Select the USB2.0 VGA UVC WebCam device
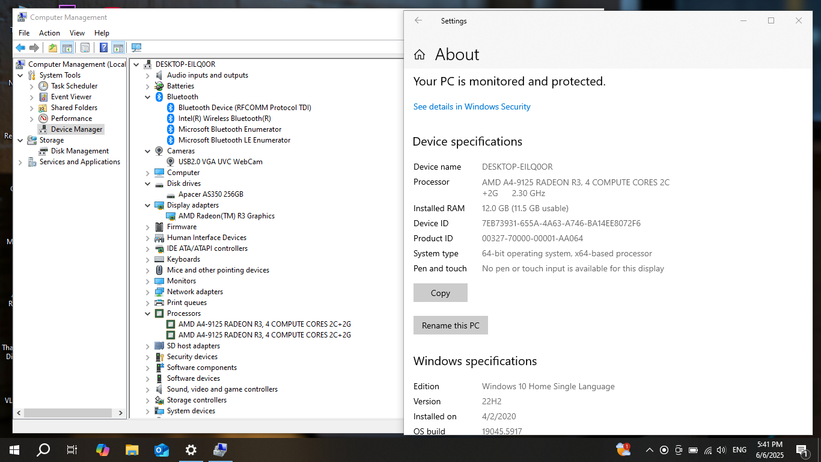 220,162
